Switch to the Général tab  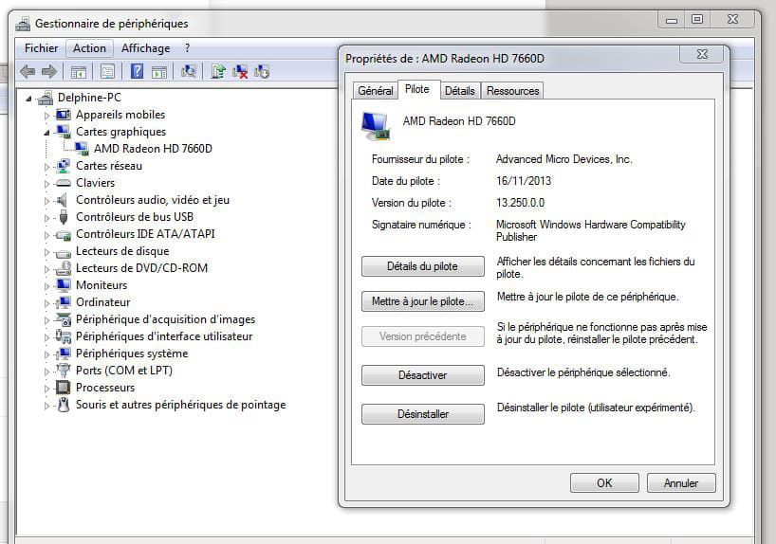pos(375,90)
